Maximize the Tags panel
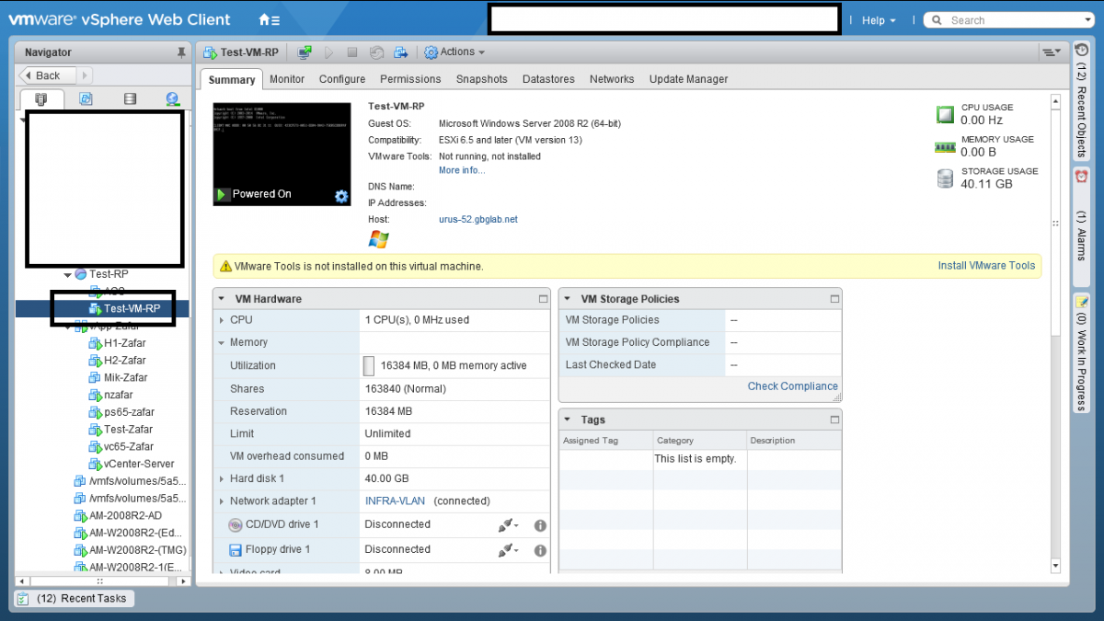This screenshot has width=1104, height=621. (834, 420)
